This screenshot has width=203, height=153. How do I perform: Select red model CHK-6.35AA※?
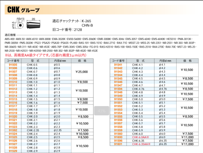(141, 144)
